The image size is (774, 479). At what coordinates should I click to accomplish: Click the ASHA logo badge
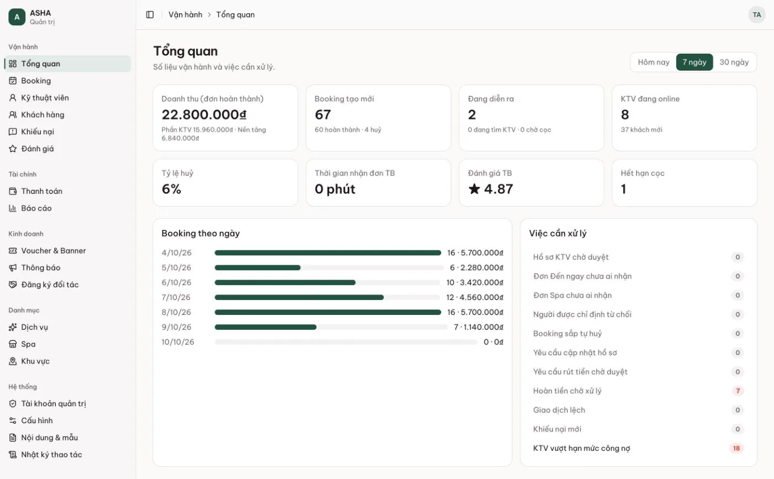[17, 17]
